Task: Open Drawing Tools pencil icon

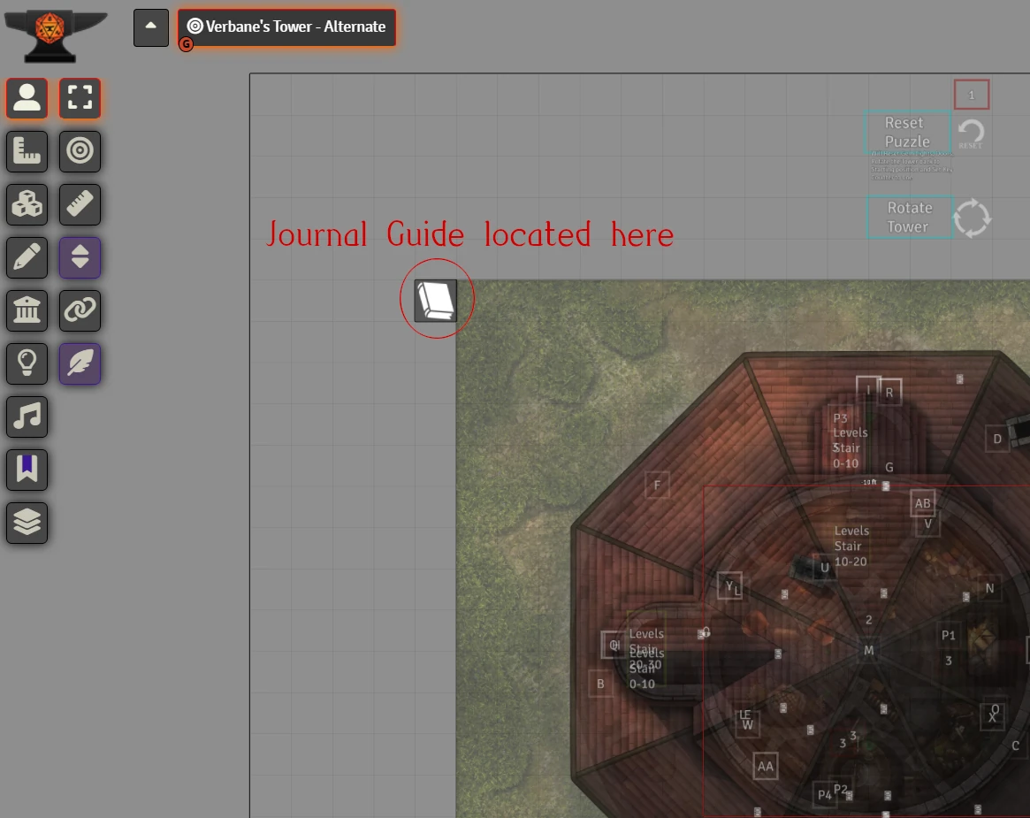Action: tap(27, 257)
